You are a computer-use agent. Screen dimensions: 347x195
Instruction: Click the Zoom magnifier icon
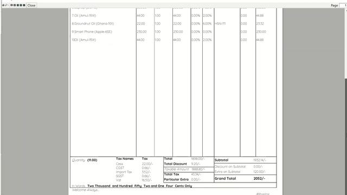tap(6, 5)
